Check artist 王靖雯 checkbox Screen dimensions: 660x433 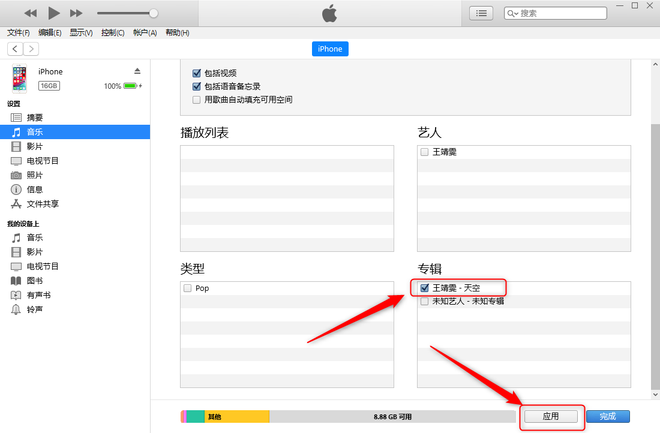(x=425, y=152)
